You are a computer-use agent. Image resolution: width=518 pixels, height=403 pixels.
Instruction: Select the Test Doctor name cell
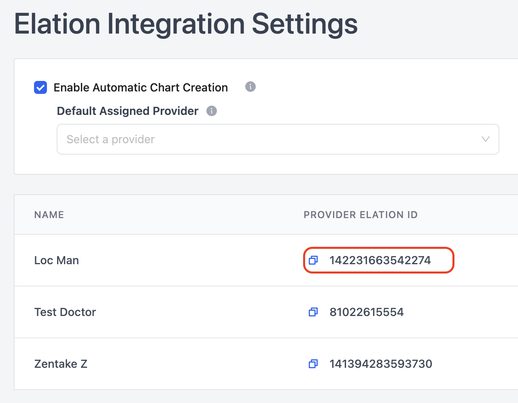point(65,312)
